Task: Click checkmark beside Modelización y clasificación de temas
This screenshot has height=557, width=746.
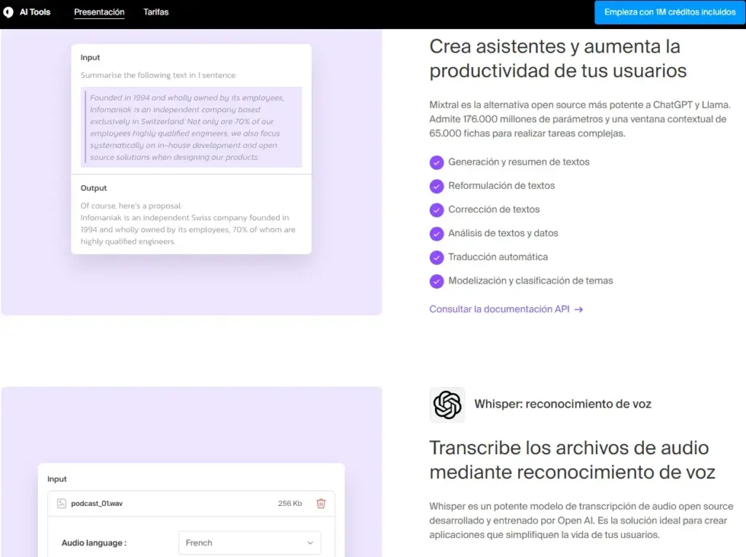Action: (x=436, y=281)
